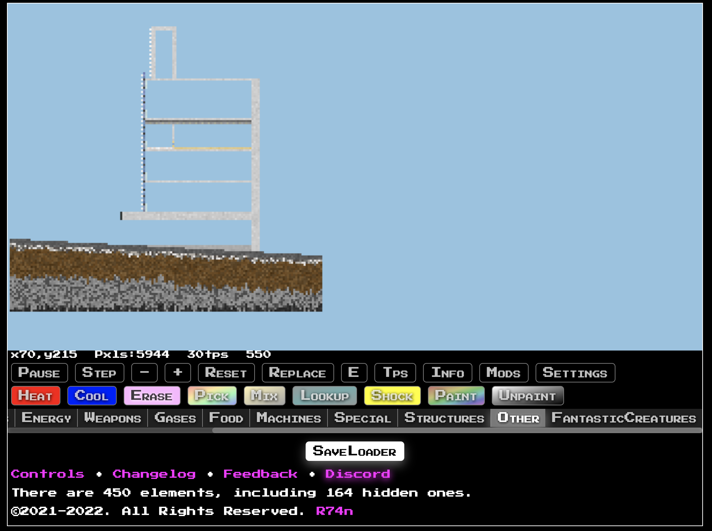This screenshot has height=531, width=712.
Task: Toggle the E mode button
Action: click(x=354, y=373)
